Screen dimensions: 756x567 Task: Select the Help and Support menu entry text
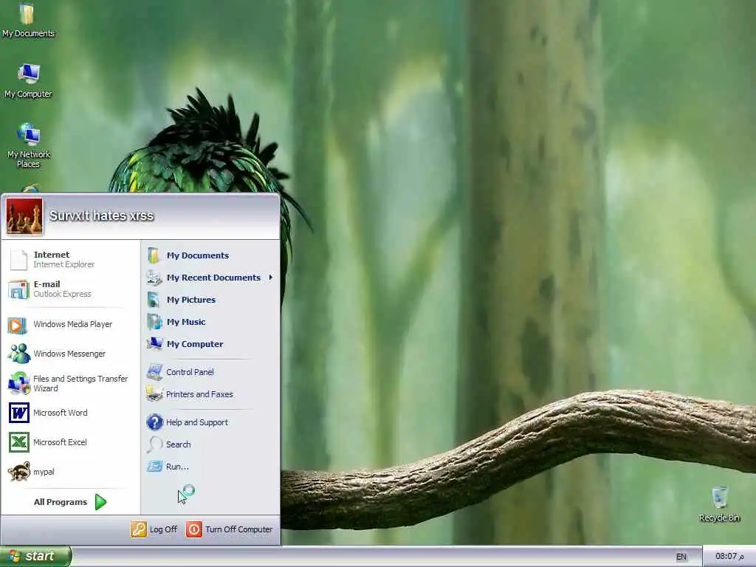[x=196, y=422]
